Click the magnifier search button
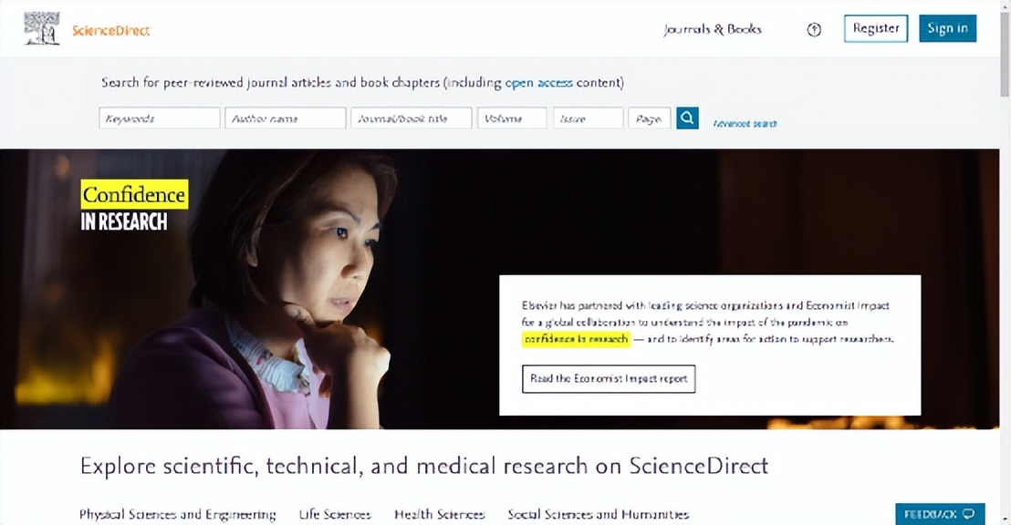Image resolution: width=1011 pixels, height=525 pixels. click(687, 118)
